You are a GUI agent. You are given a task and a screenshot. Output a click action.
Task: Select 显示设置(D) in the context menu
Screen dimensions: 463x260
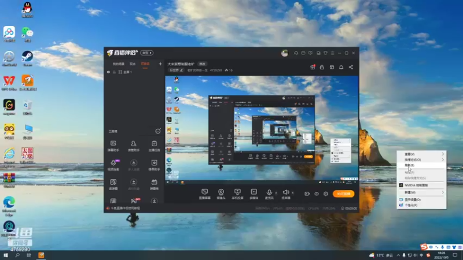pyautogui.click(x=421, y=199)
